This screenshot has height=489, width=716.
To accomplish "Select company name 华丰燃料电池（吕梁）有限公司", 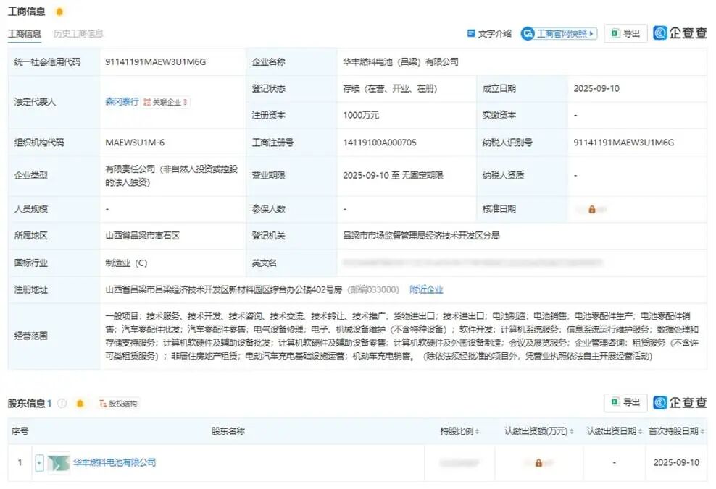I will [401, 62].
